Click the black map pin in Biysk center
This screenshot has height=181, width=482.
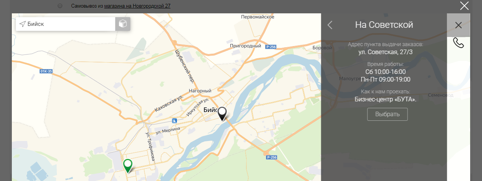click(x=222, y=114)
